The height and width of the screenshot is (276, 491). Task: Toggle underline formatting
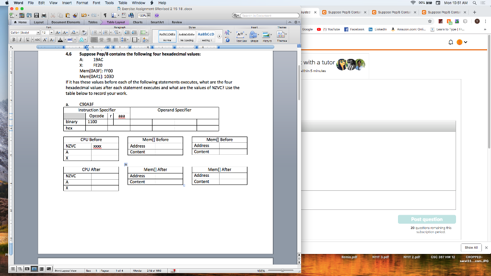click(27, 39)
